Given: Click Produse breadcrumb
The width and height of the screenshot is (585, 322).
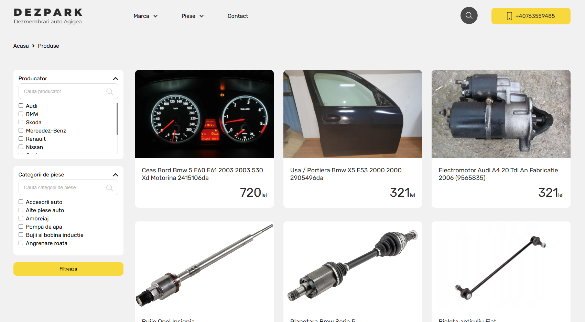Looking at the screenshot, I should click(48, 46).
